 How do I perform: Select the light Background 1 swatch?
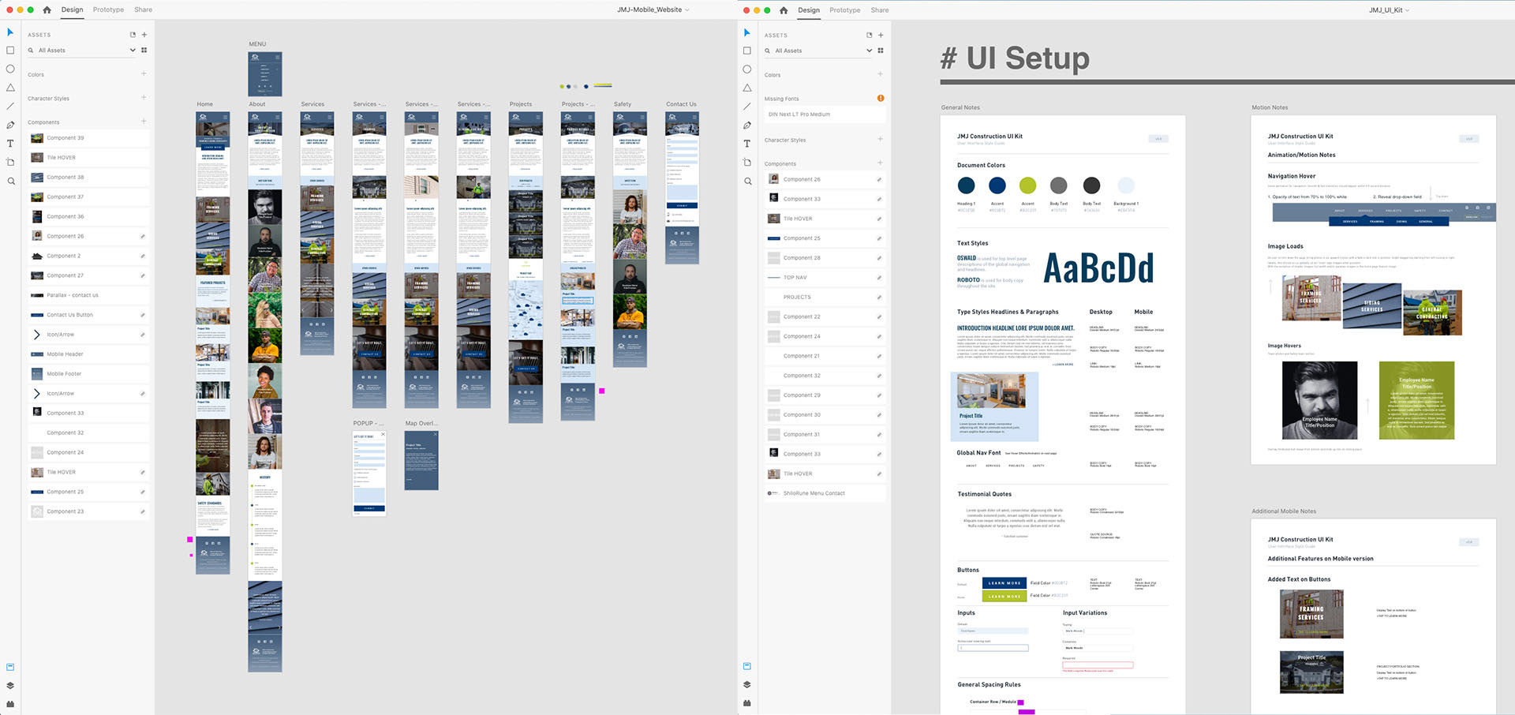coord(1126,185)
